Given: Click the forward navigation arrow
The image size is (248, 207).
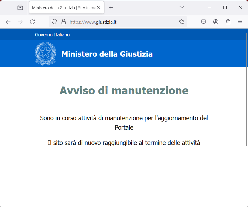Looking at the screenshot, I should 20,22.
